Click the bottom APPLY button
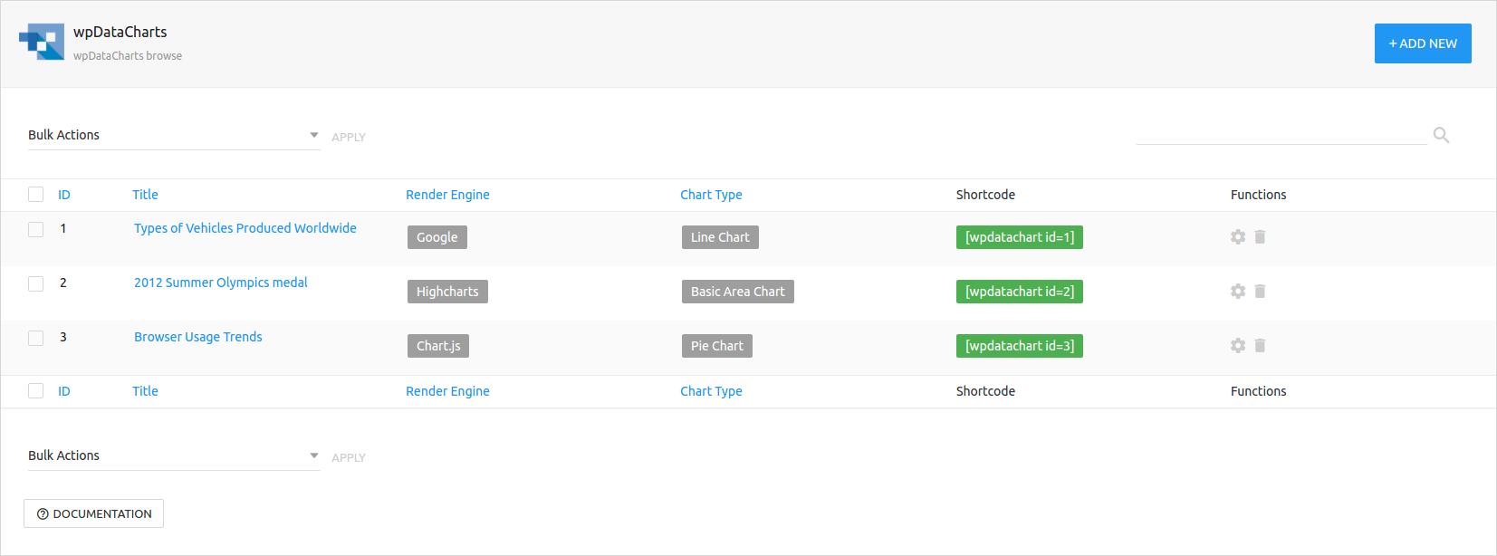1497x556 pixels. [x=349, y=457]
